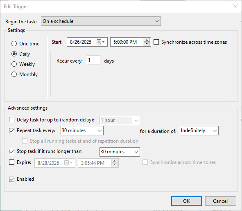Click the Recur every days field
The image size is (242, 211).
[x=93, y=60]
